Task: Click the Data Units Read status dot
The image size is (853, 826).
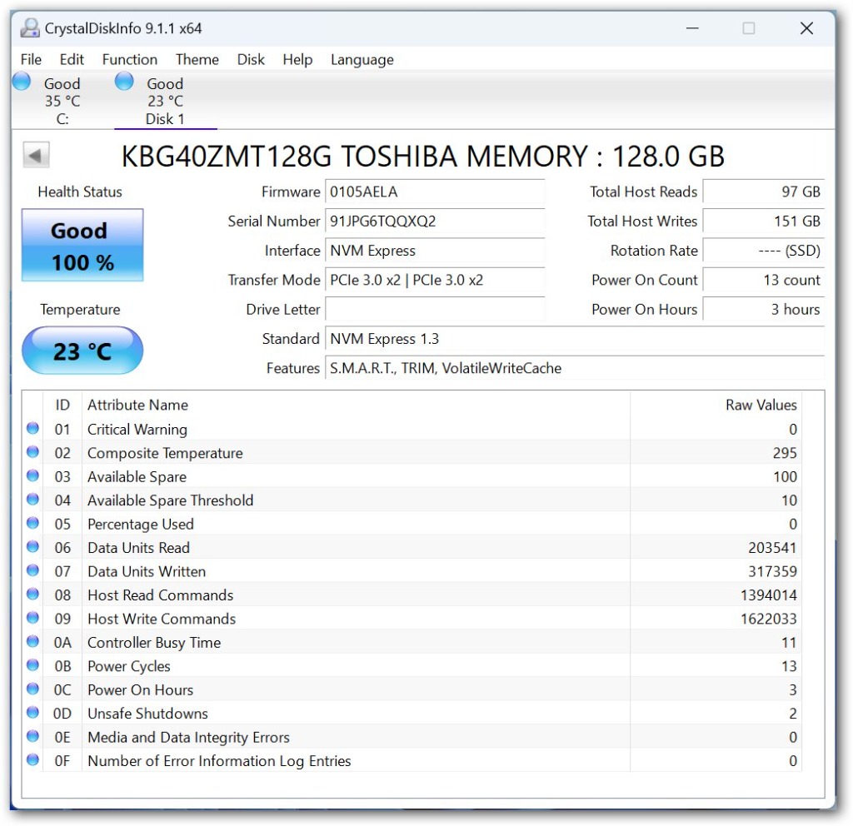Action: [x=32, y=546]
